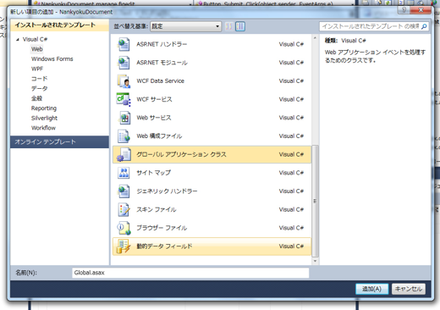
Task: Select the グローバル アプリケーション クラス icon
Action: 124,154
